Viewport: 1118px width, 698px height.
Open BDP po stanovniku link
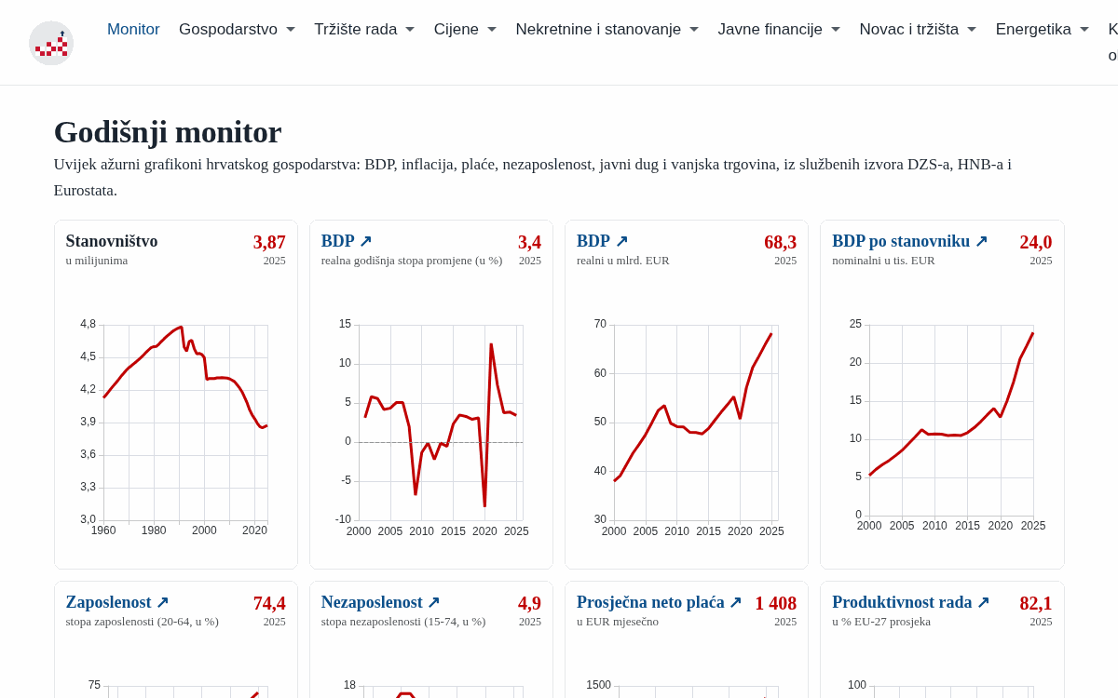(909, 241)
